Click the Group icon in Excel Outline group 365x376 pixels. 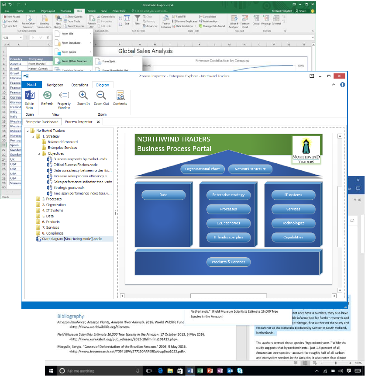coord(256,18)
